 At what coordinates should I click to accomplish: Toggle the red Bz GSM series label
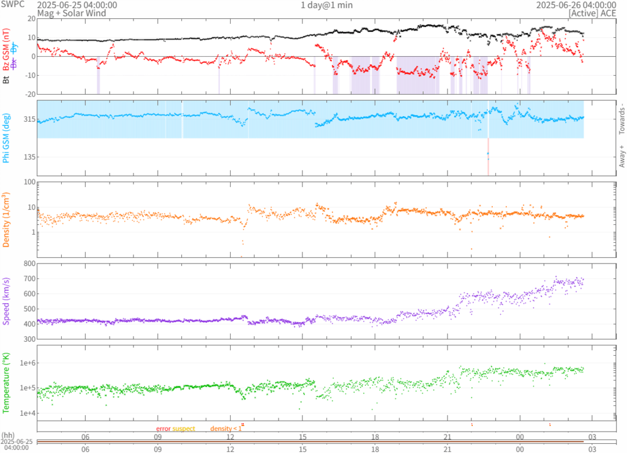pyautogui.click(x=6, y=50)
